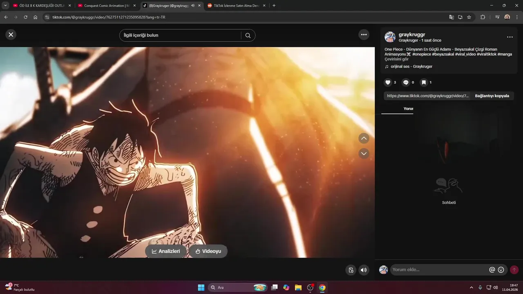This screenshot has width=523, height=294.
Task: Open the three-dot menu above the video
Action: 364,35
